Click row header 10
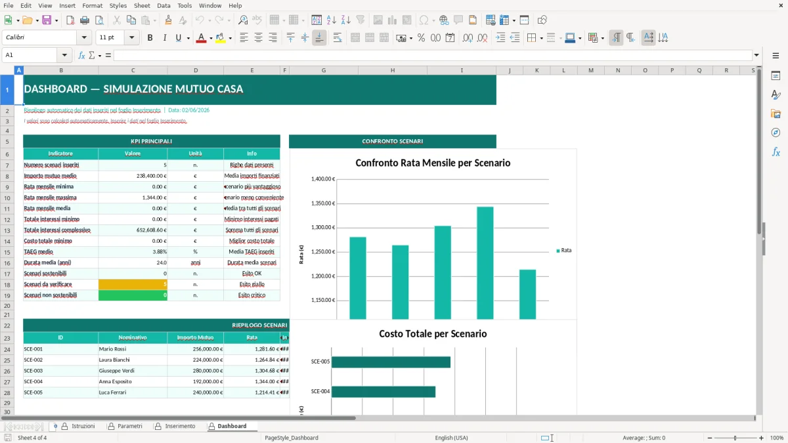 [x=7, y=198]
